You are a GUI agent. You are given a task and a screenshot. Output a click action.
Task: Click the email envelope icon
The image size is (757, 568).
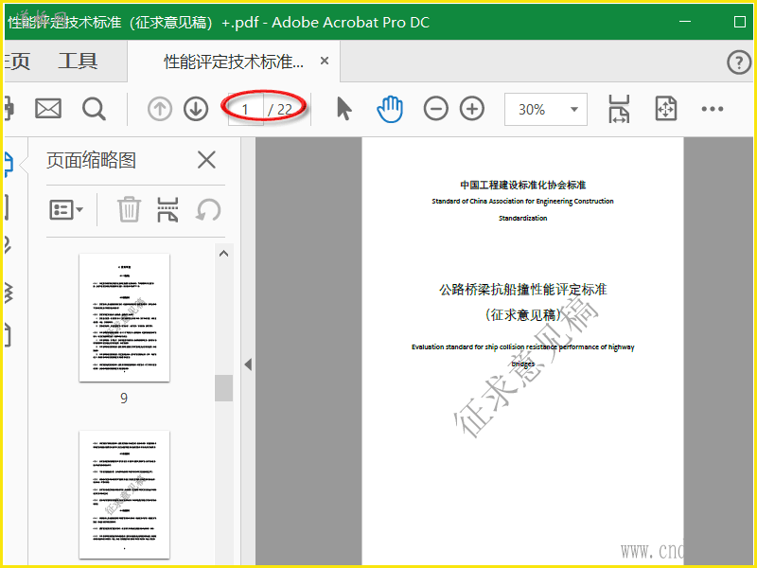[x=48, y=109]
